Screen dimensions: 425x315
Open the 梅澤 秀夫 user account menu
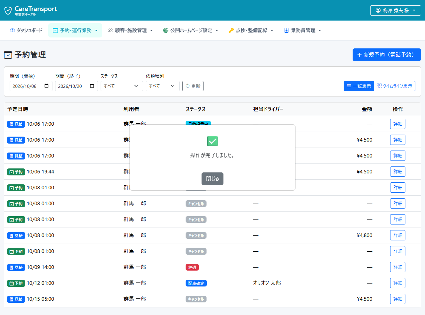tap(395, 10)
